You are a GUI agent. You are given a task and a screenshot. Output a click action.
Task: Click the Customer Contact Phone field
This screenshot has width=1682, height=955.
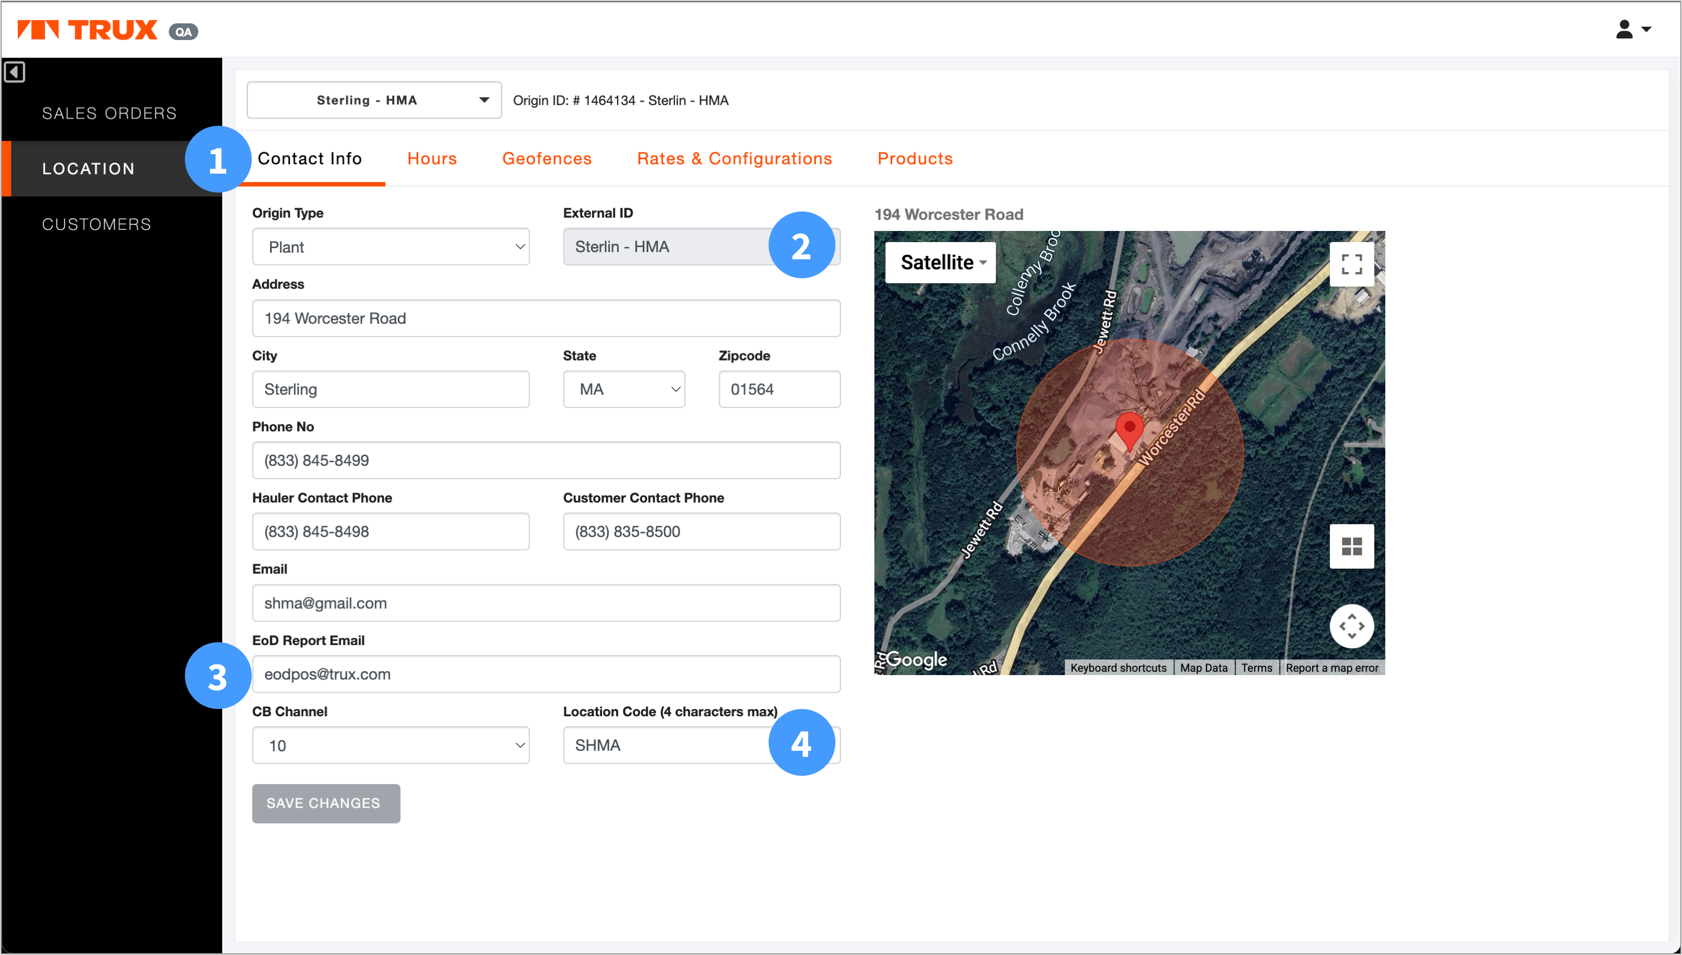pos(702,531)
